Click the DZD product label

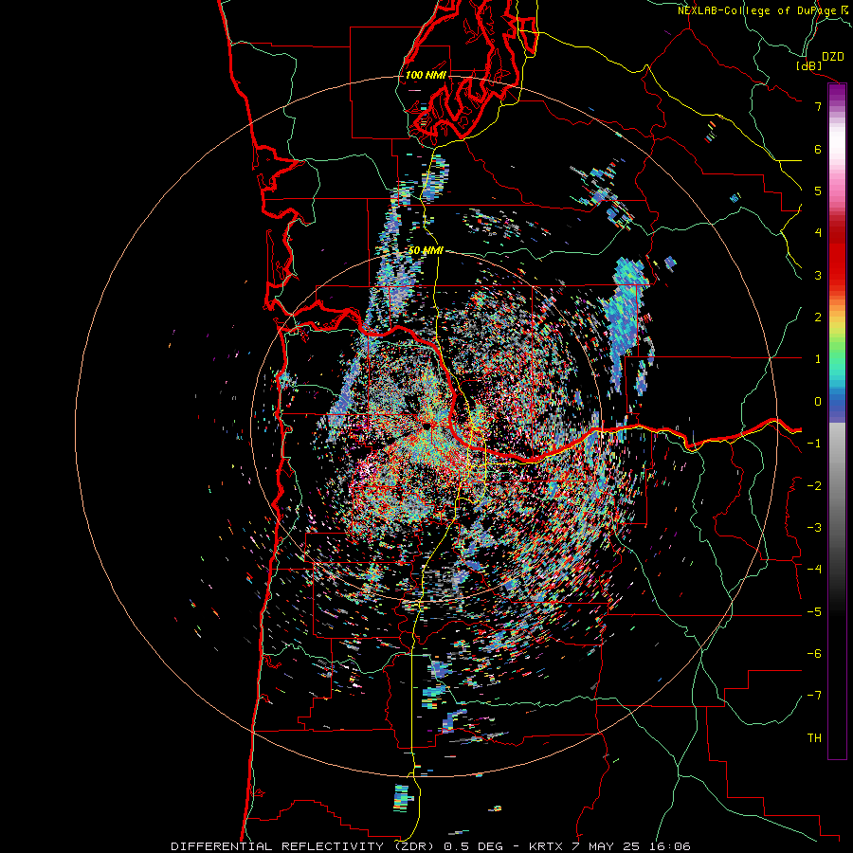pyautogui.click(x=832, y=57)
